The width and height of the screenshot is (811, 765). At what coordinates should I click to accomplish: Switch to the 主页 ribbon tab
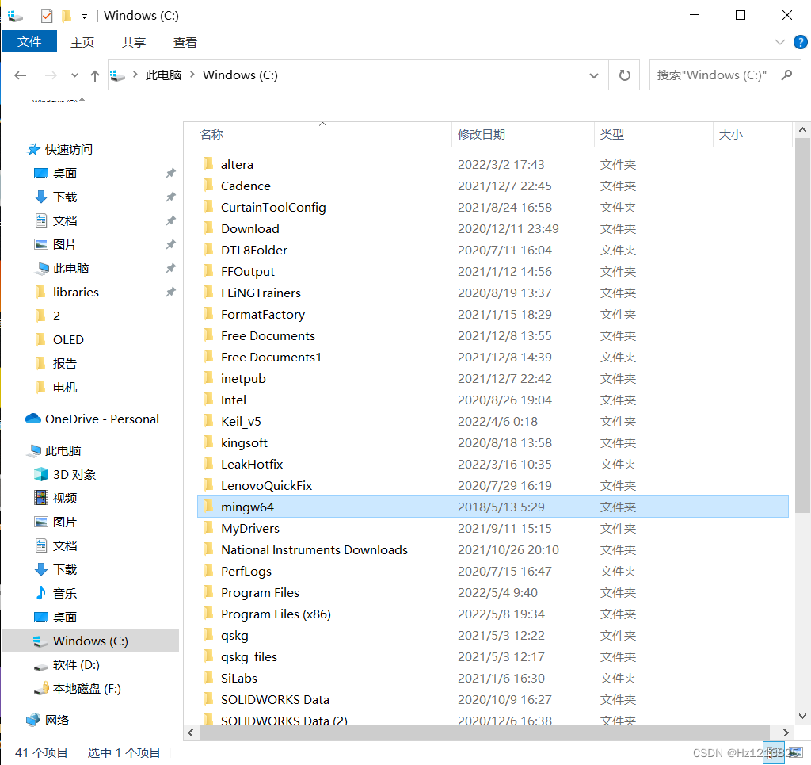coord(82,43)
